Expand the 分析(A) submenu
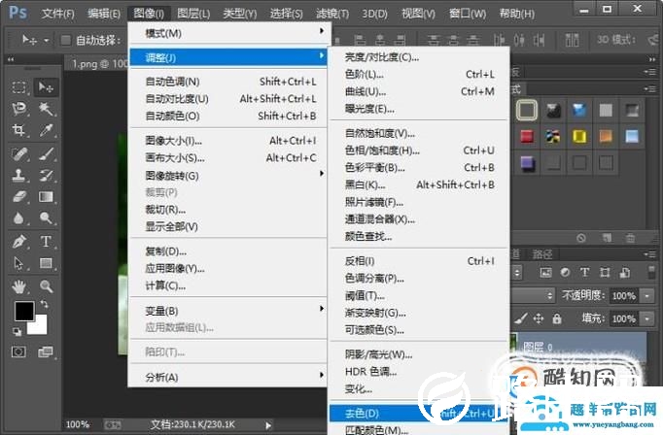 click(322, 375)
